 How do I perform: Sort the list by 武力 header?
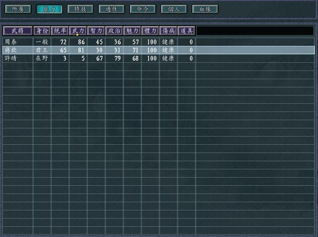78,31
